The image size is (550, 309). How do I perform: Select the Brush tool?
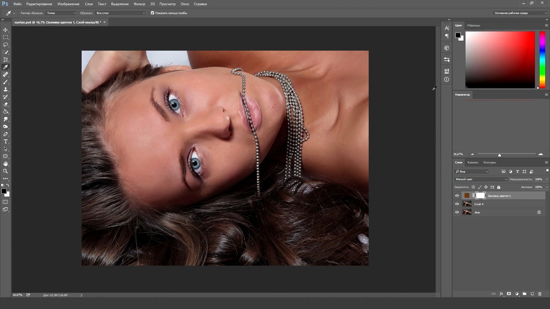click(x=6, y=82)
